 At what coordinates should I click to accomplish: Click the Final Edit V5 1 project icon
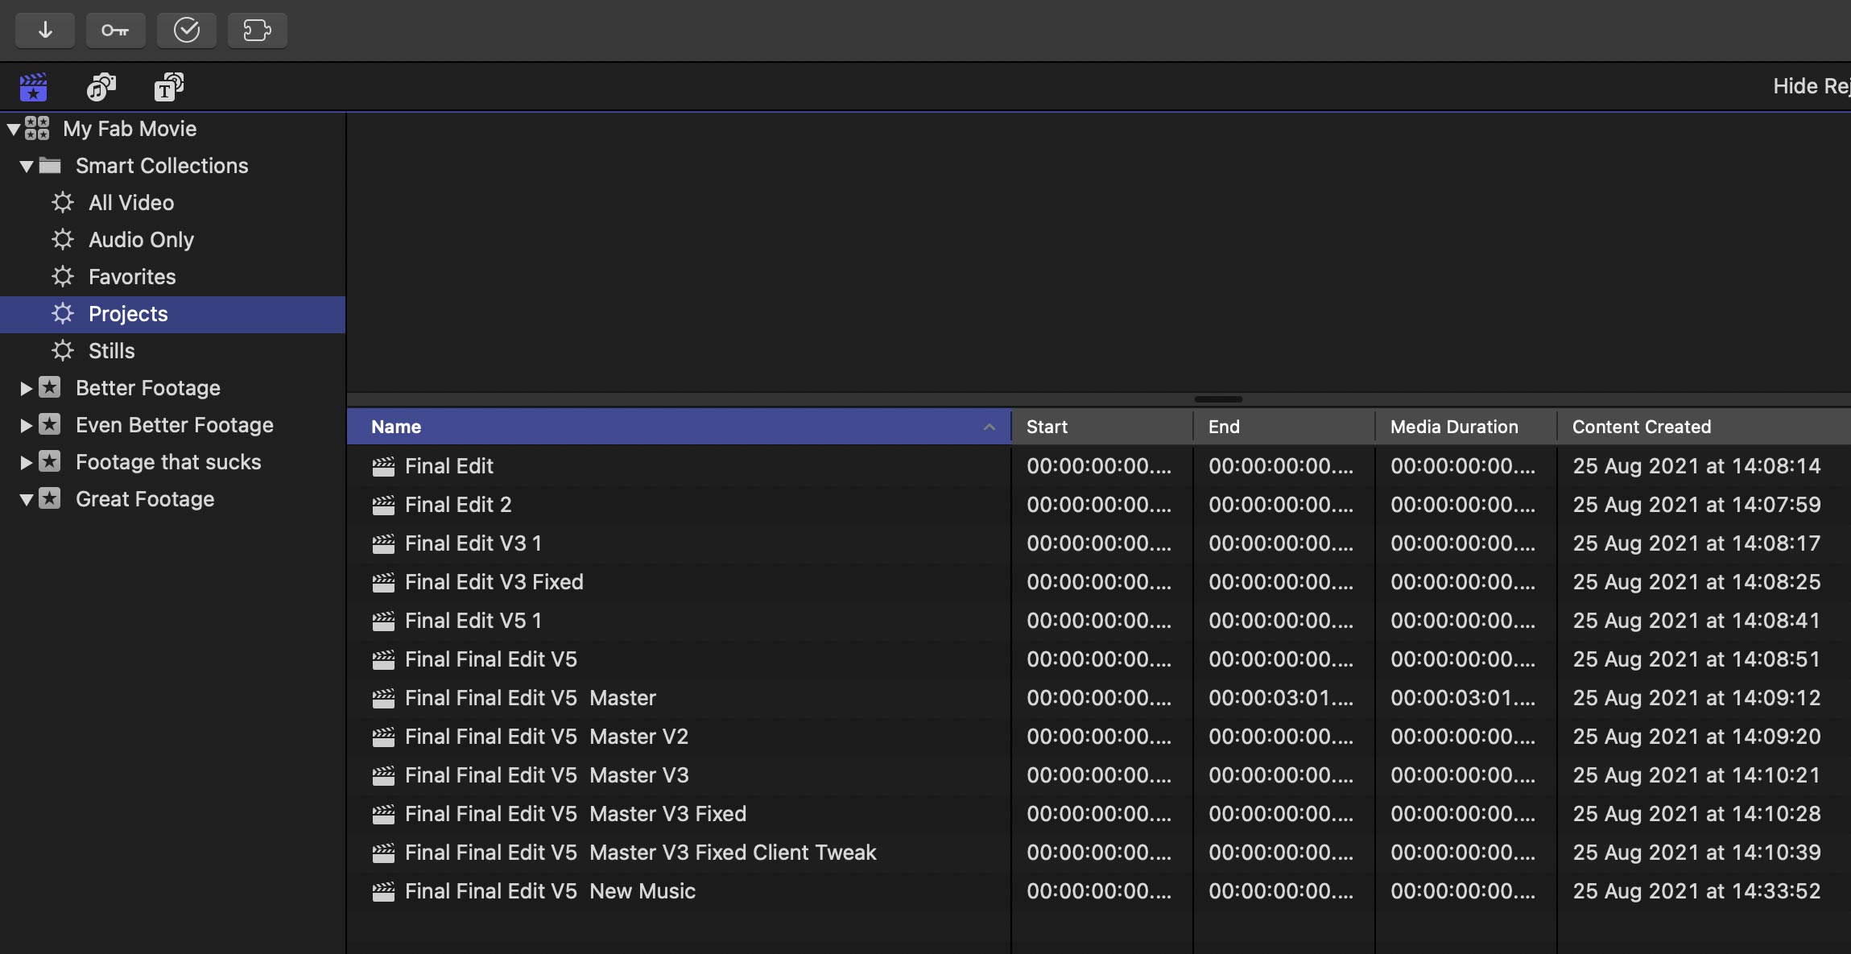[x=383, y=621]
